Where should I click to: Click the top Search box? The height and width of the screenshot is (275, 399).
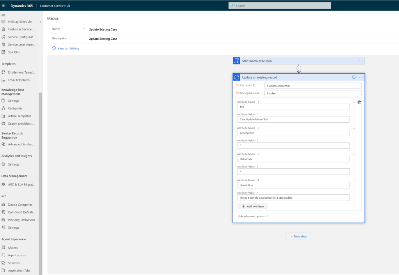(x=279, y=6)
